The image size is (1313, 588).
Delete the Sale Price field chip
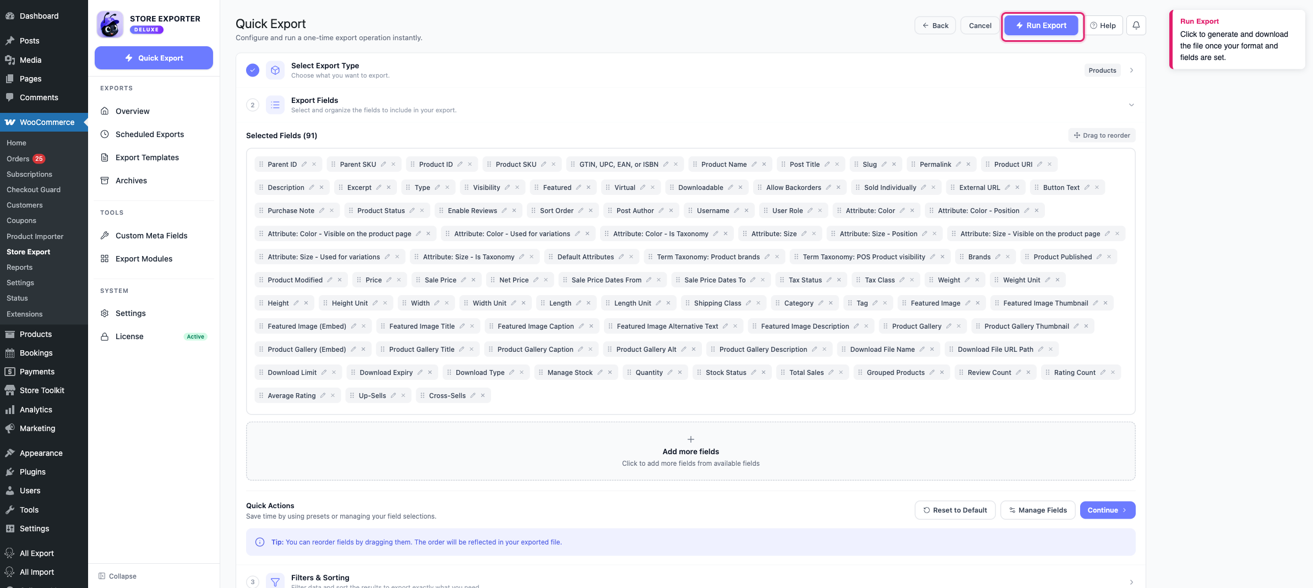point(473,280)
